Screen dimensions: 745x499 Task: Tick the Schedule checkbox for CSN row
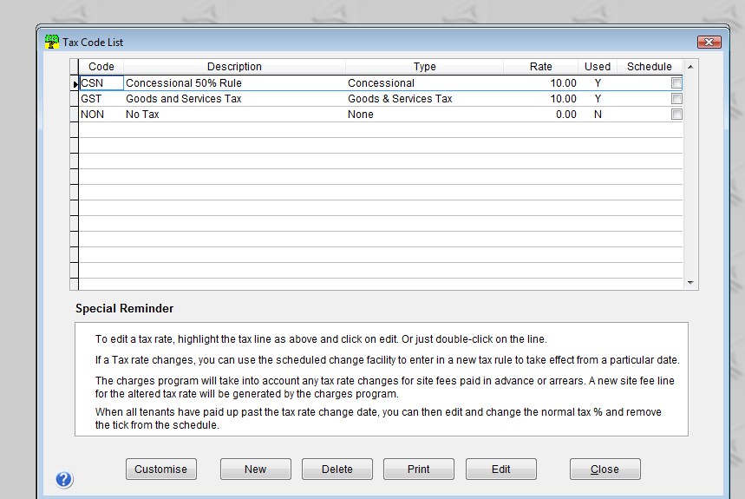pyautogui.click(x=676, y=83)
